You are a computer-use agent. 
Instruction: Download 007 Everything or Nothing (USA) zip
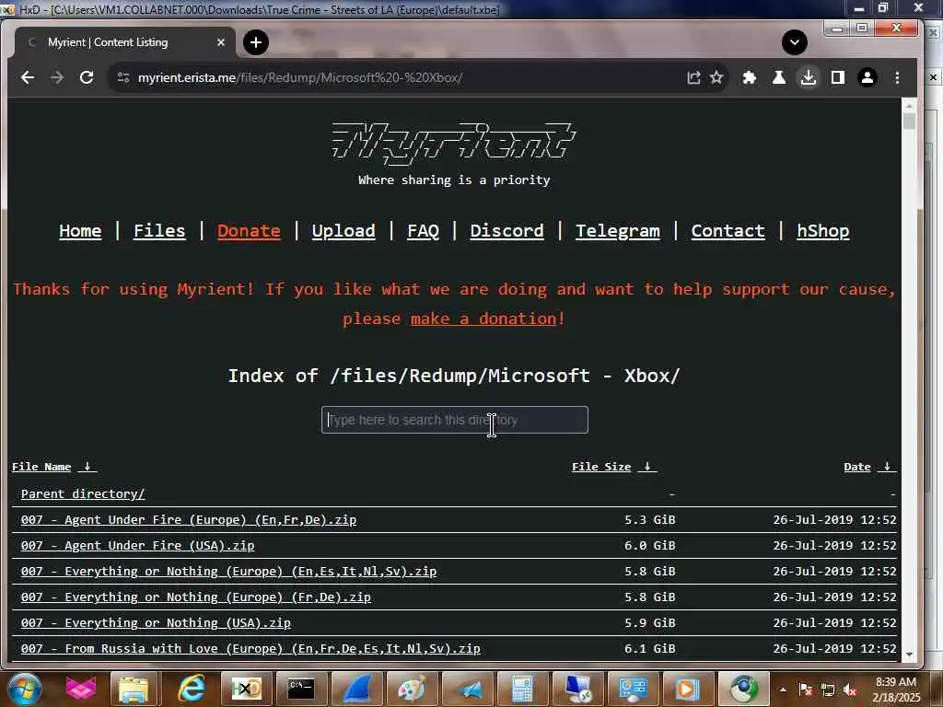click(x=156, y=623)
